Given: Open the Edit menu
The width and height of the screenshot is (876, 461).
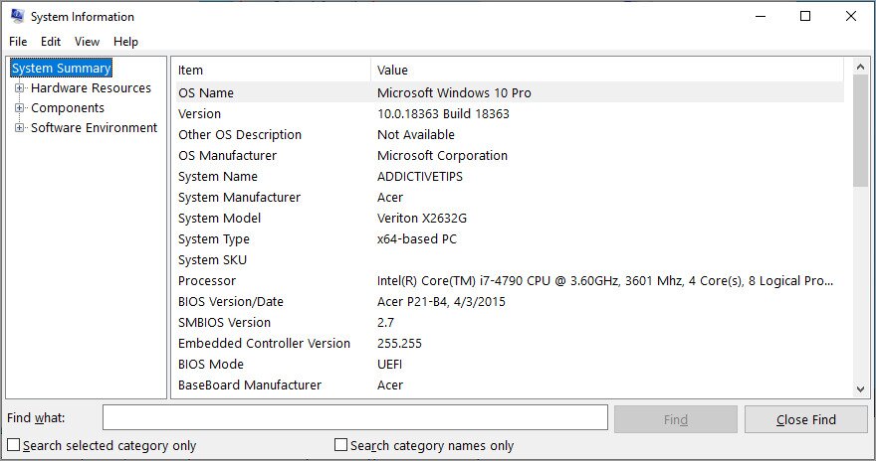Looking at the screenshot, I should click(51, 42).
